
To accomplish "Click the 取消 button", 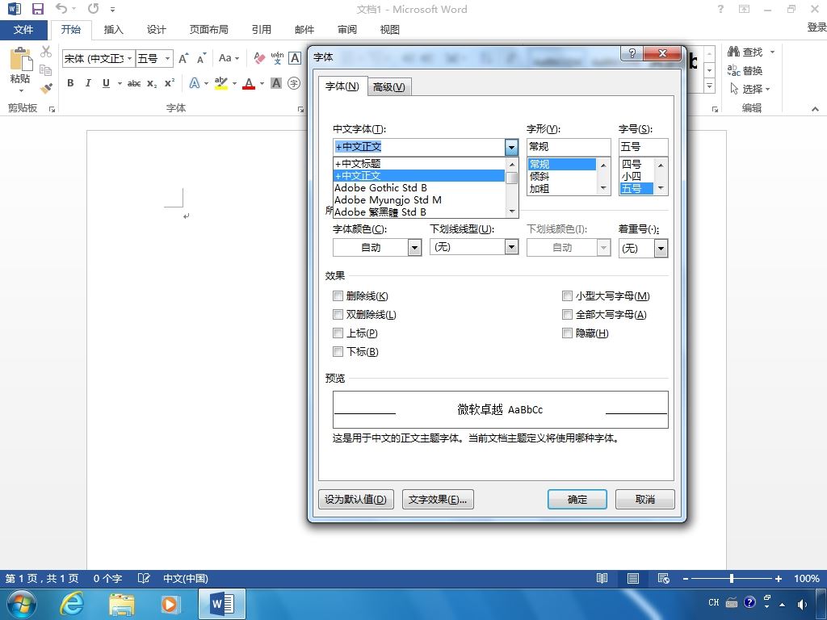I will (x=645, y=499).
